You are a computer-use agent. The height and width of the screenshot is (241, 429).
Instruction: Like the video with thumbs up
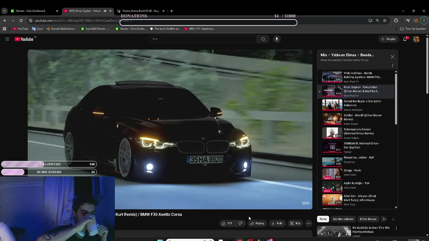coord(227,223)
